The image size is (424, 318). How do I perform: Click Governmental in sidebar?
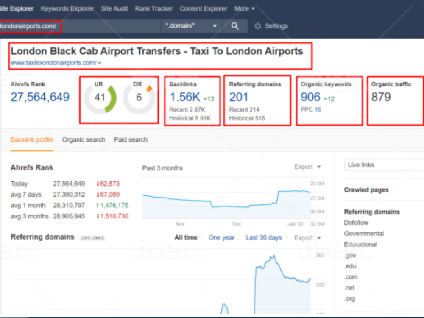(364, 234)
